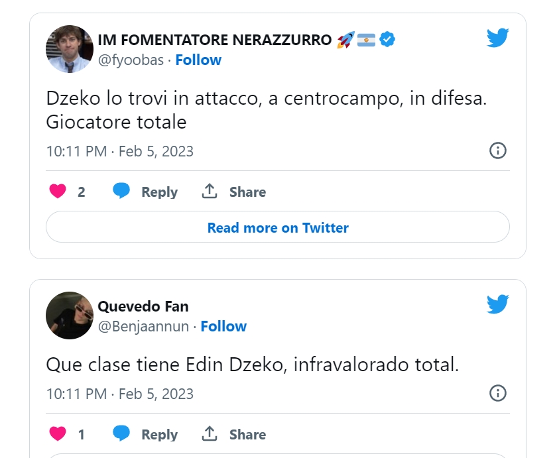Follow the @Benjaannun account
This screenshot has width=557, height=458.
223,326
